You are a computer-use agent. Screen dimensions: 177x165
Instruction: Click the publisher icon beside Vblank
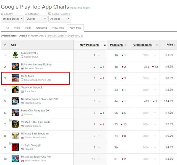22,114
